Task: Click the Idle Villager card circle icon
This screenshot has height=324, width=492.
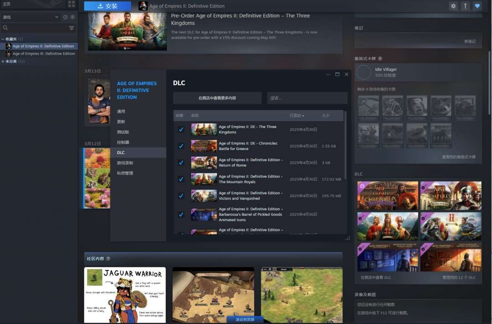Action: [x=364, y=72]
